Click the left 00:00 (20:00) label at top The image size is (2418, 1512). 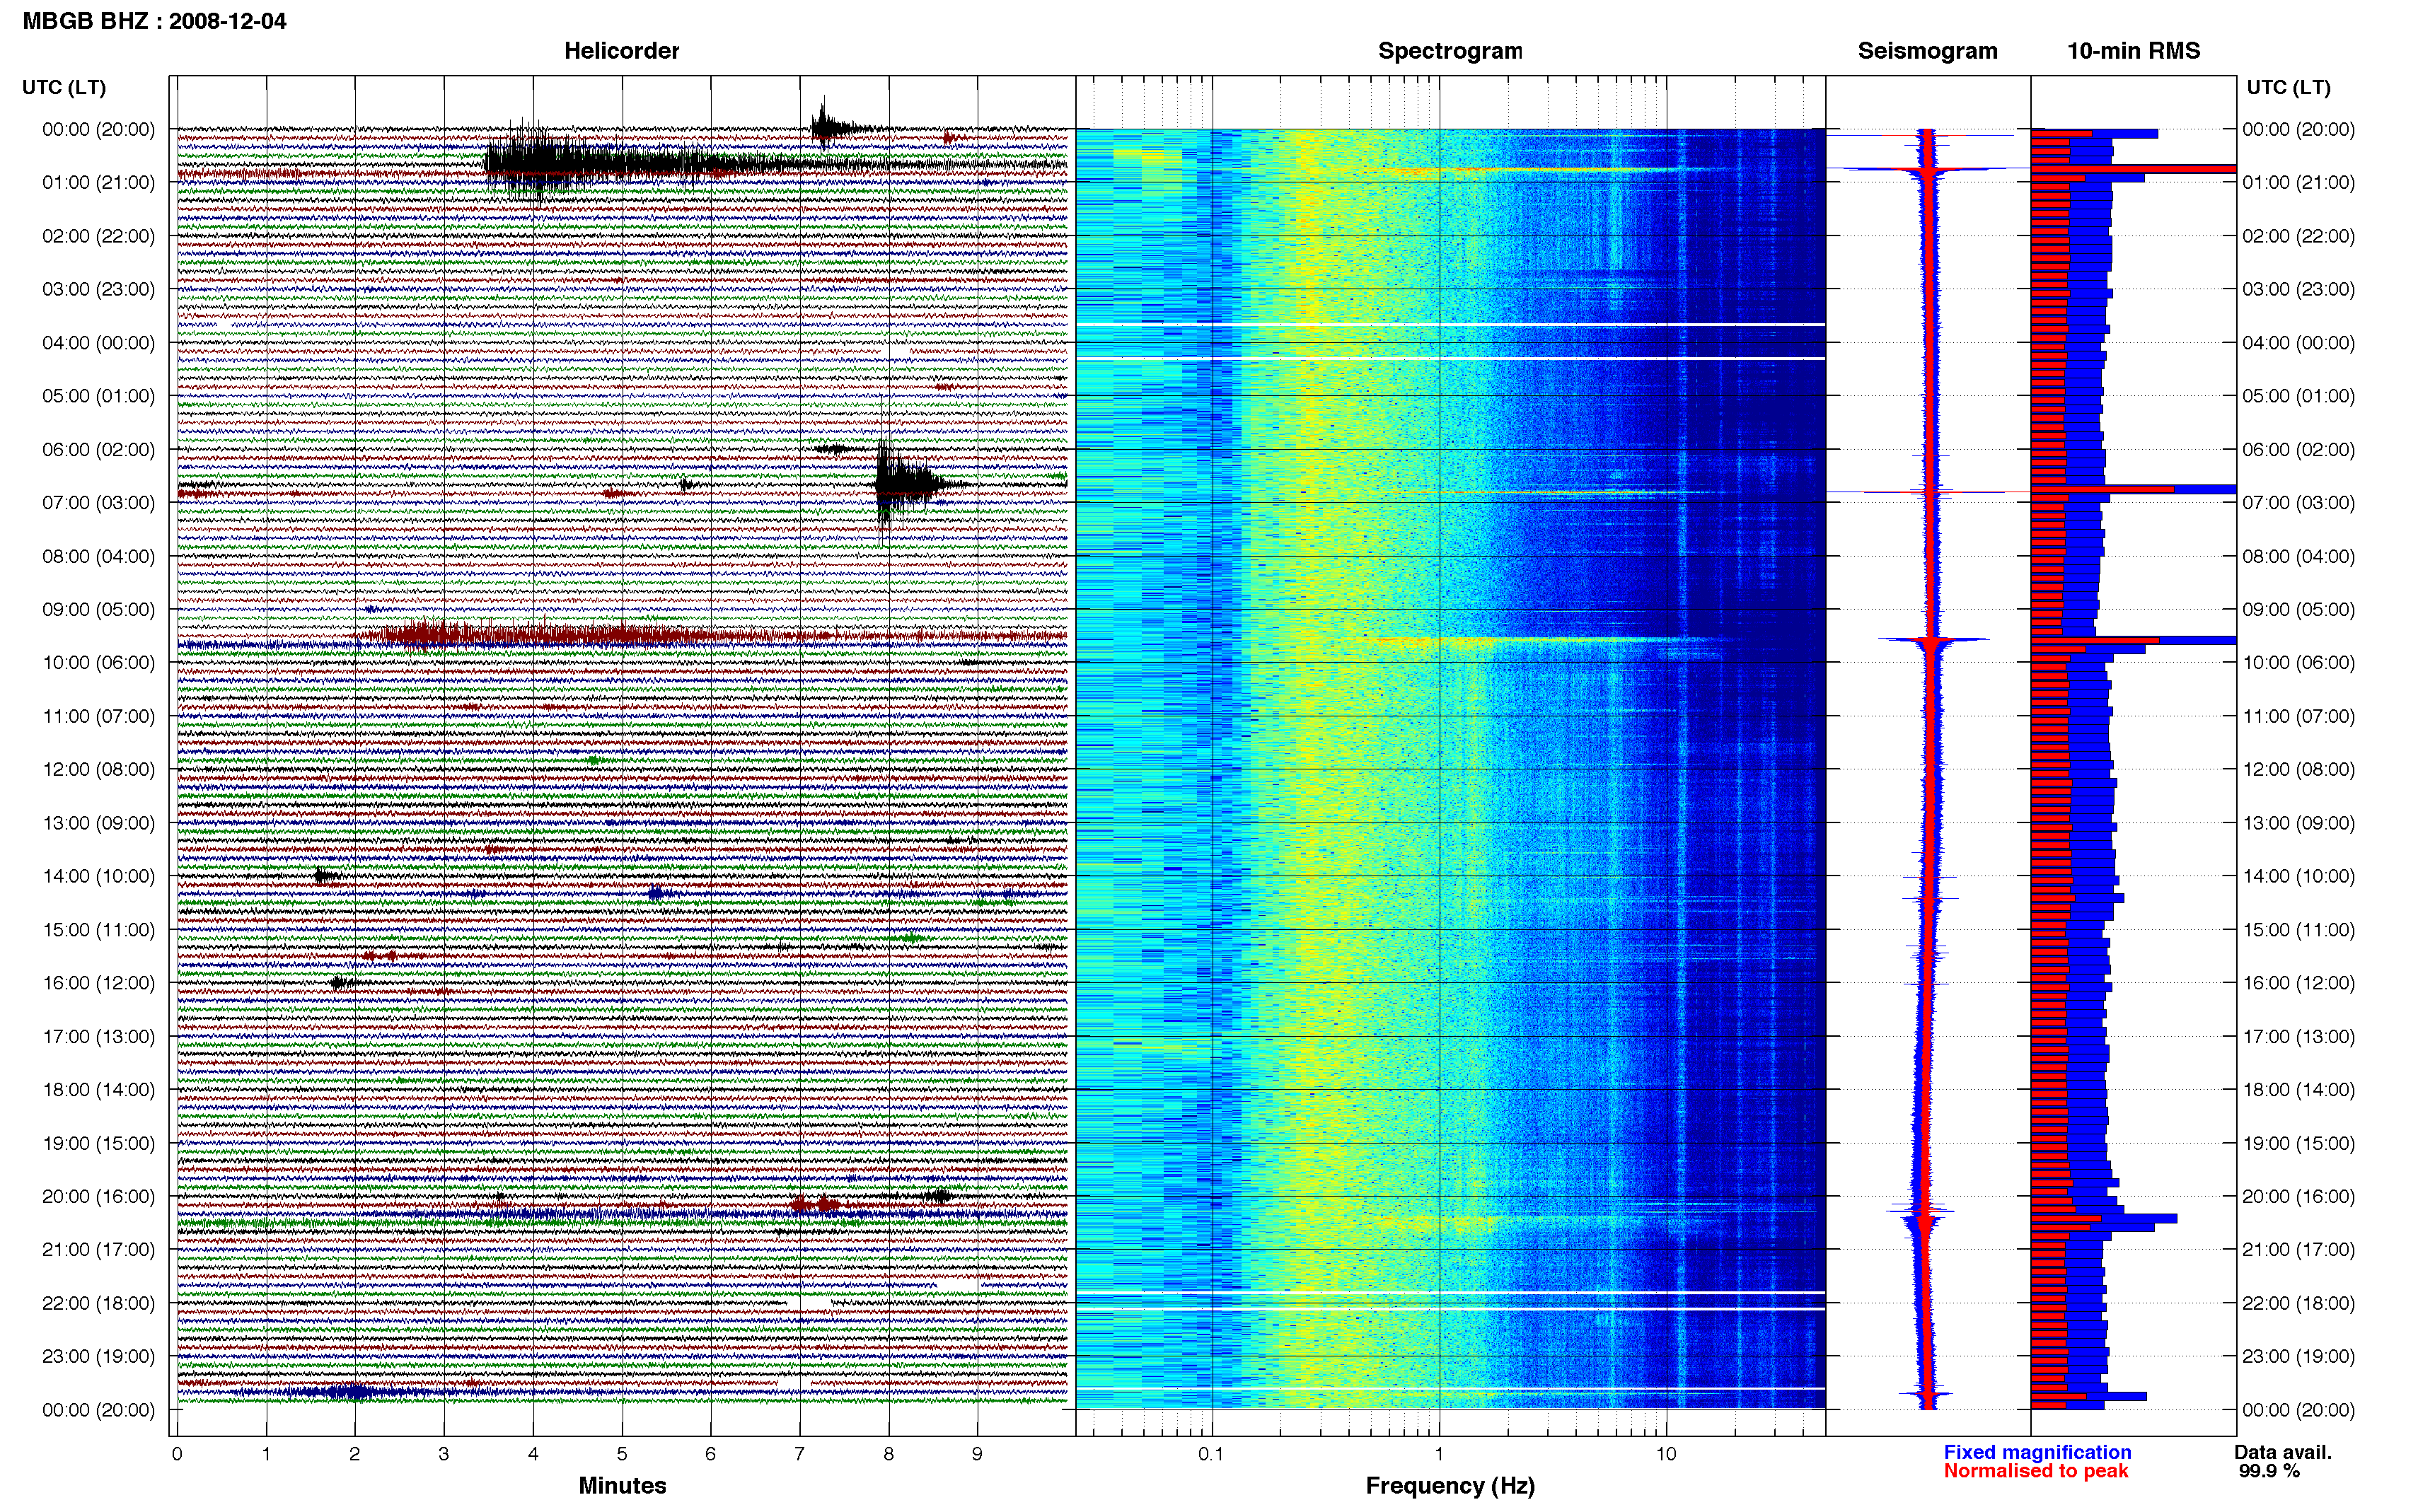[x=98, y=129]
